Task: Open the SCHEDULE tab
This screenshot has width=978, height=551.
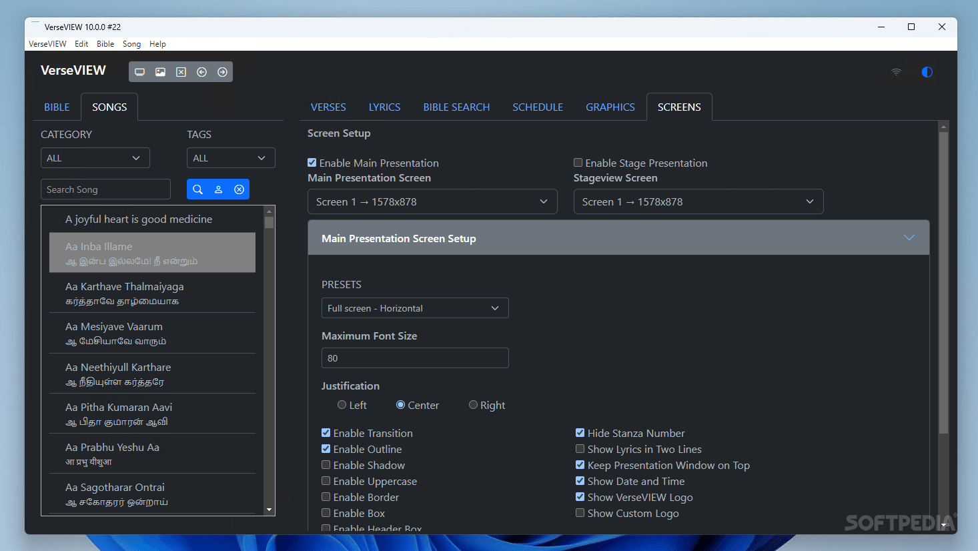Action: pyautogui.click(x=538, y=107)
